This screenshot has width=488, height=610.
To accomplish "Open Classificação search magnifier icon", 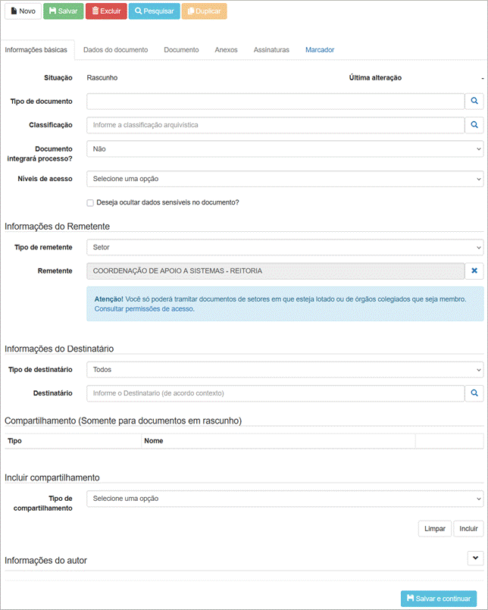I will point(474,125).
